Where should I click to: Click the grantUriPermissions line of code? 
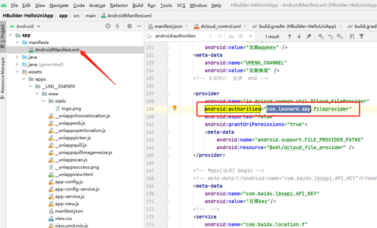coord(256,125)
